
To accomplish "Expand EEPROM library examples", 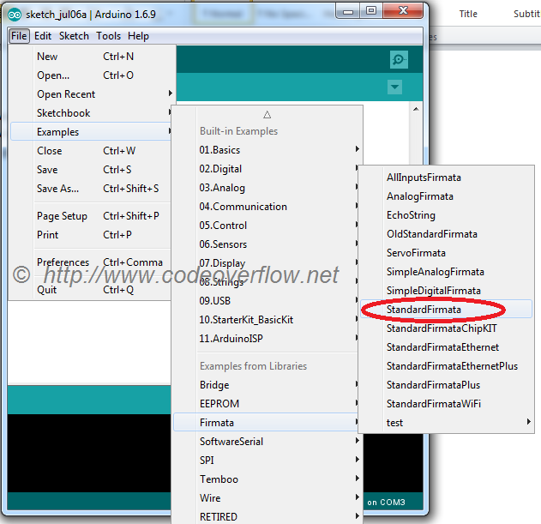I will tap(267, 404).
